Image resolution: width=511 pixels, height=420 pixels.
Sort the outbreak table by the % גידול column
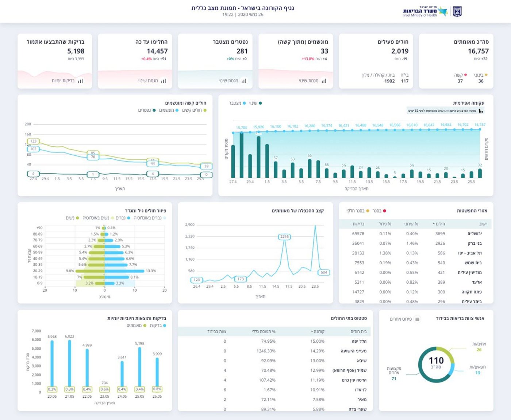[385, 224]
